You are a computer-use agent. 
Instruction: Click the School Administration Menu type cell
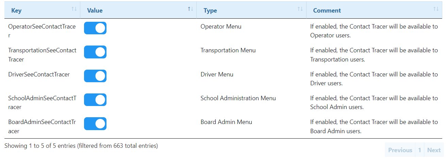tap(238, 98)
